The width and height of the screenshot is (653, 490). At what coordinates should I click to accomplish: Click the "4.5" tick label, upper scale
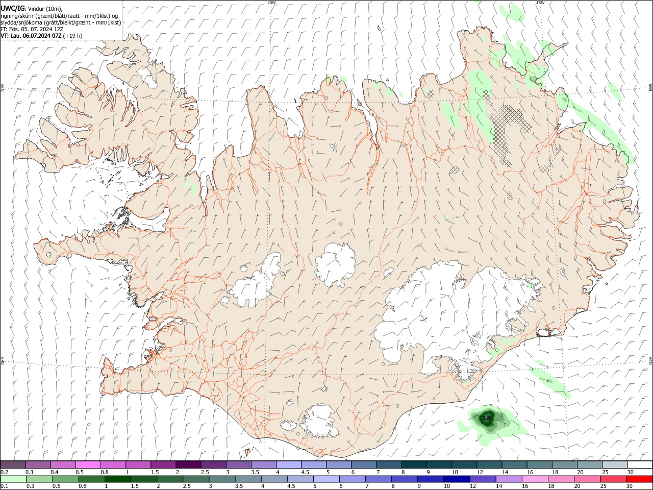tap(305, 472)
